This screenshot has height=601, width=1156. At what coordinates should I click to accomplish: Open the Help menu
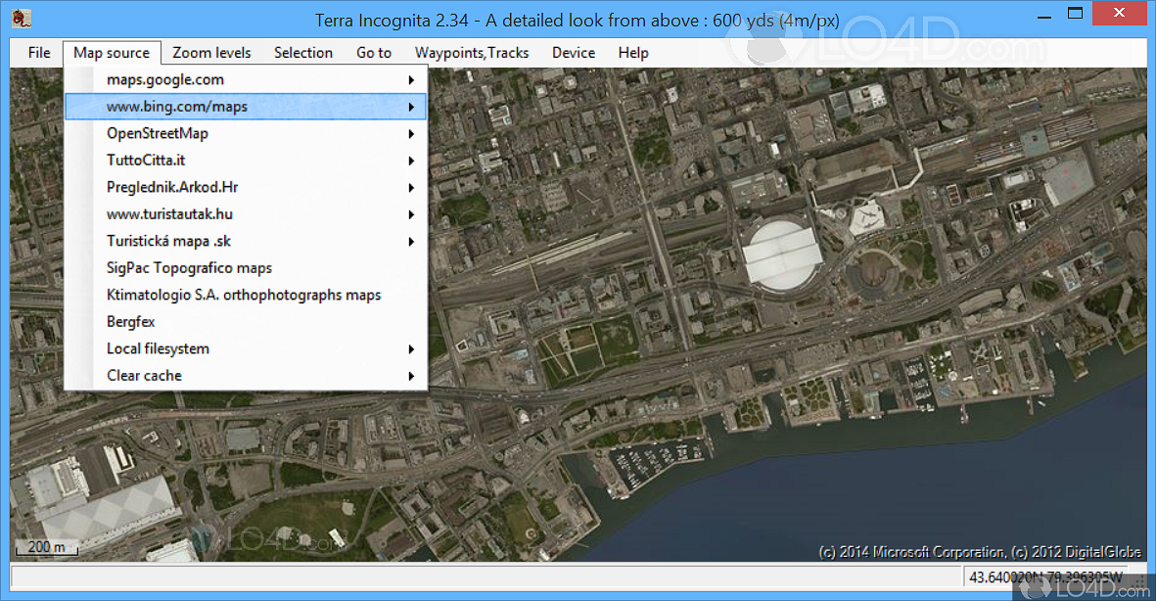point(633,53)
